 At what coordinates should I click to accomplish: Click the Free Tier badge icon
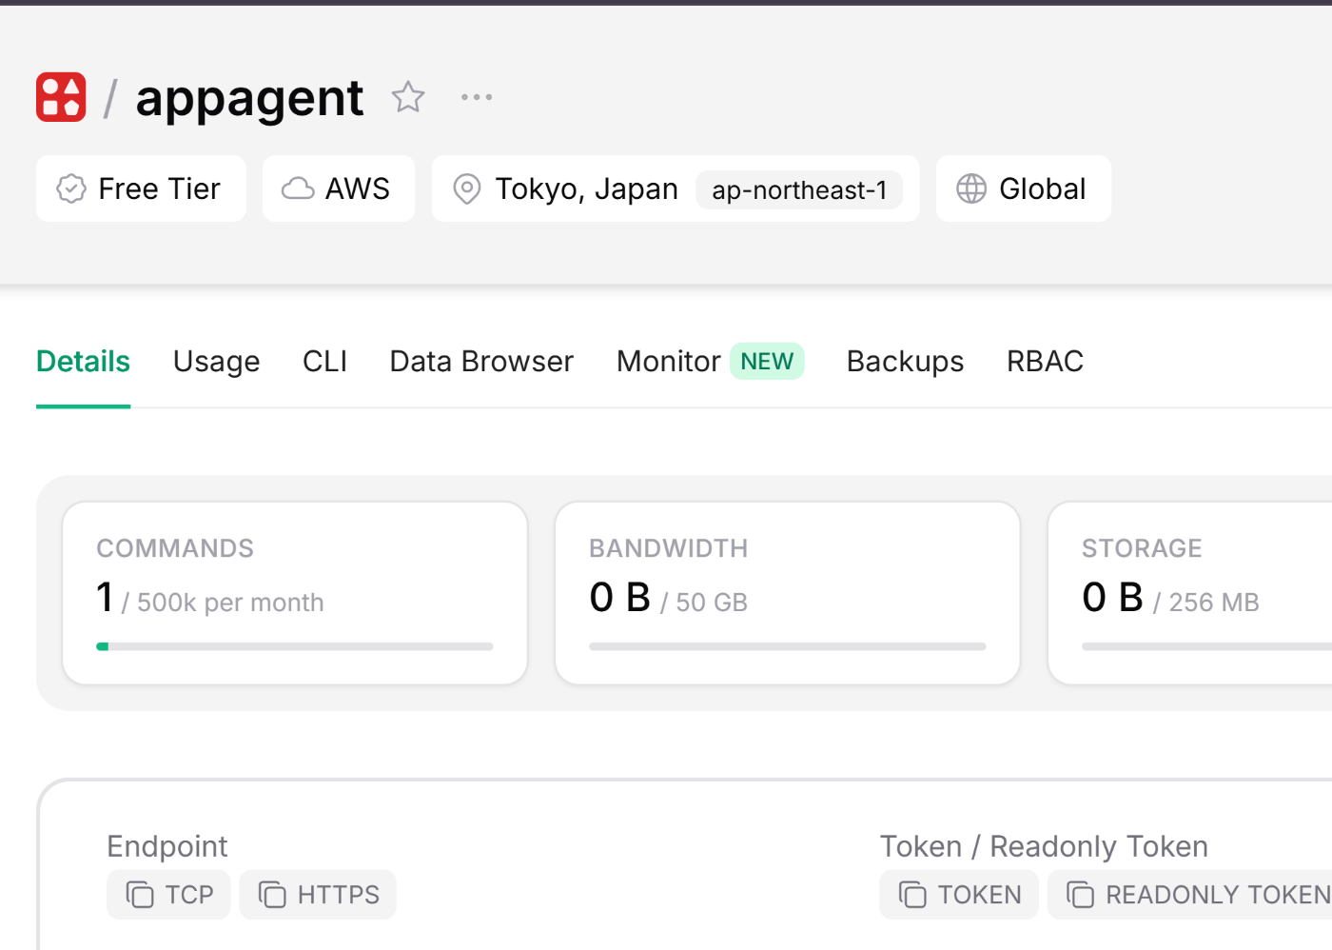(x=71, y=188)
